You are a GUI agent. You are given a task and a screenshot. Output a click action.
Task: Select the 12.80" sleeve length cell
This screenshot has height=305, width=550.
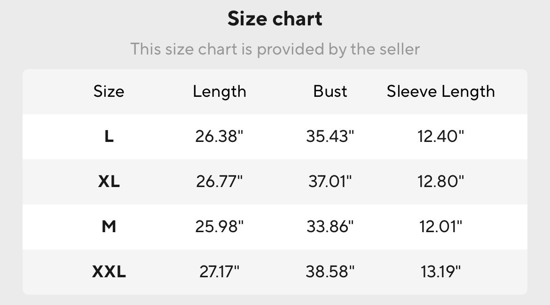coord(441,181)
